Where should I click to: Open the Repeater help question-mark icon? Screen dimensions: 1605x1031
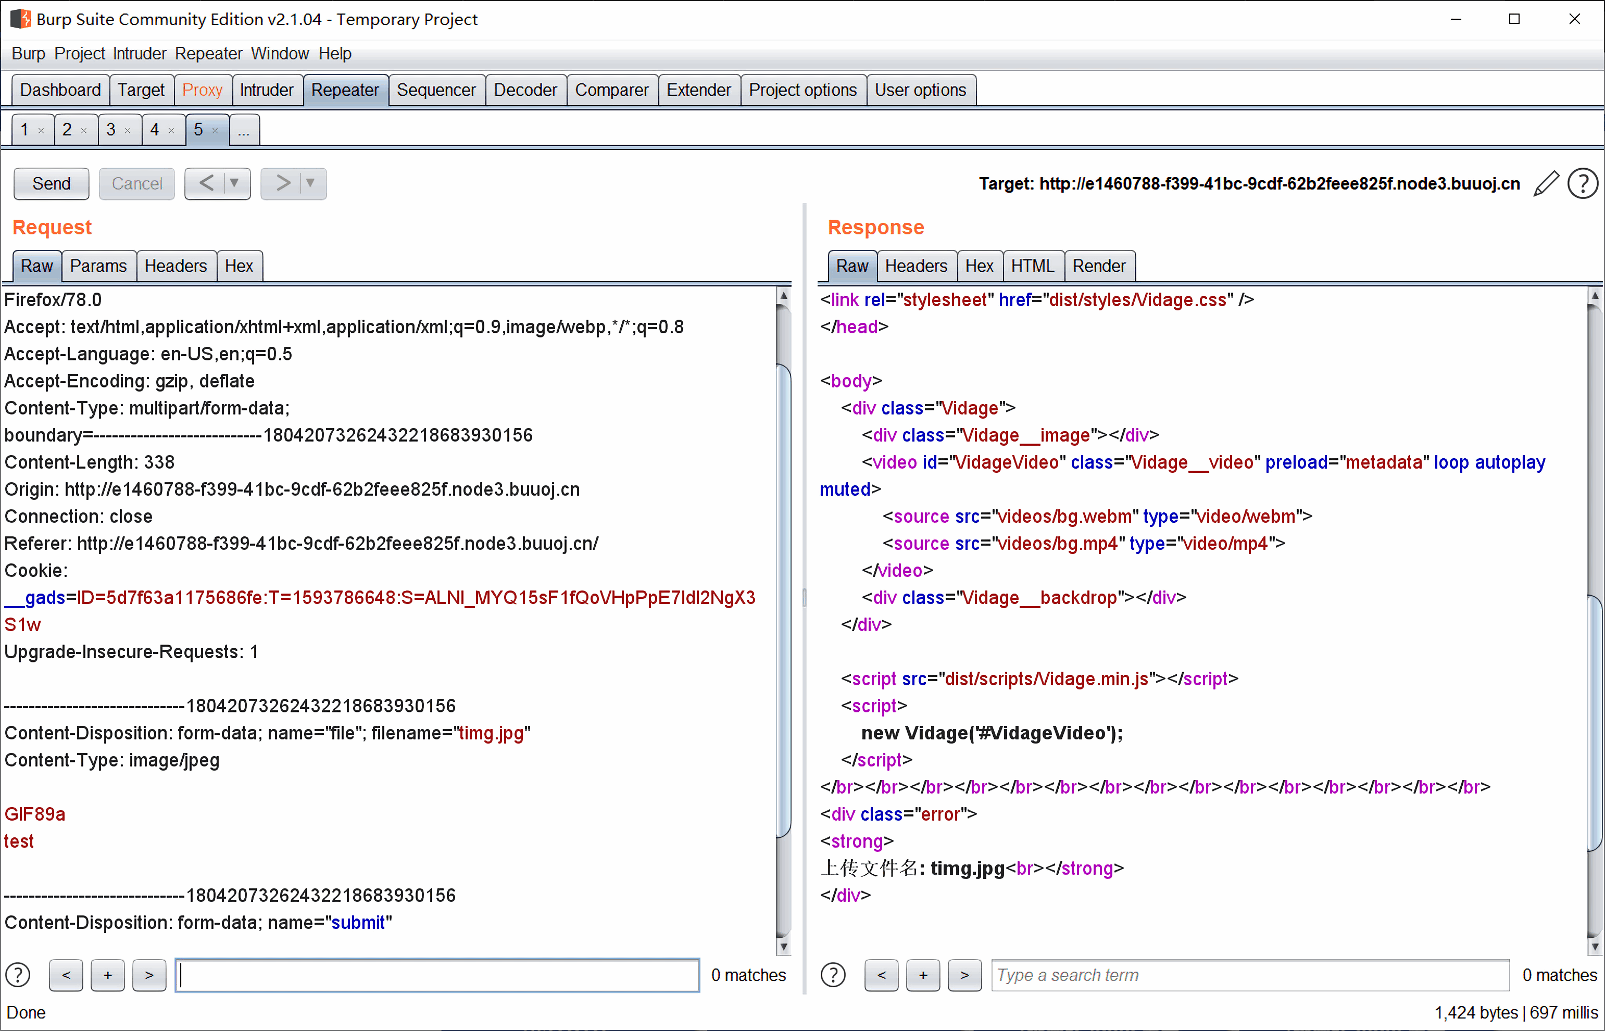pos(1583,183)
